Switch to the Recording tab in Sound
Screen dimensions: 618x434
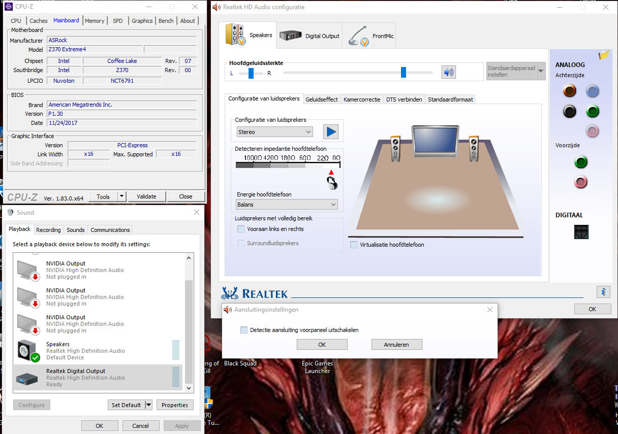pyautogui.click(x=49, y=230)
